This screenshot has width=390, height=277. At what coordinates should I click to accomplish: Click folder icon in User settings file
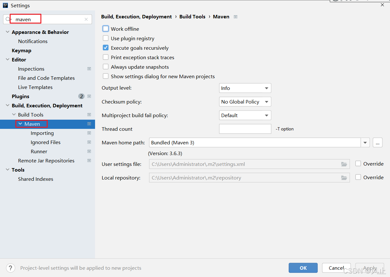pos(344,164)
